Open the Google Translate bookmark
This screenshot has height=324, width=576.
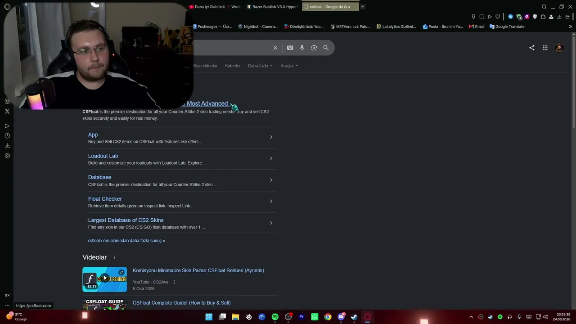[x=507, y=27]
